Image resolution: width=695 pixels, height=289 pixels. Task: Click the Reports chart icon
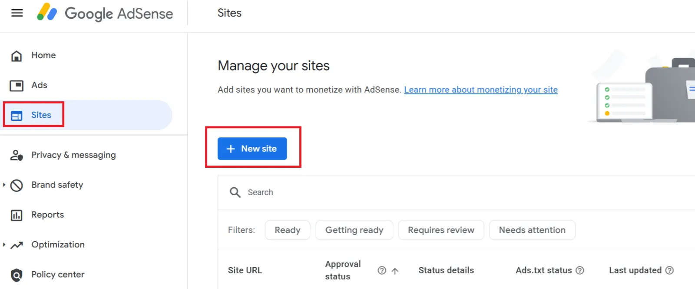[17, 215]
